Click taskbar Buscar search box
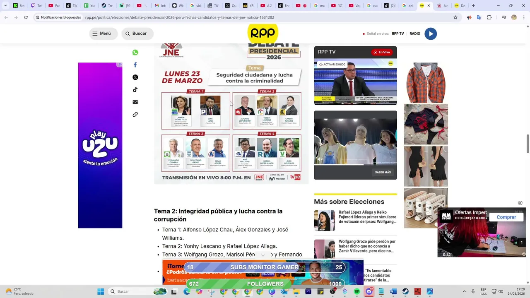 coord(138,291)
